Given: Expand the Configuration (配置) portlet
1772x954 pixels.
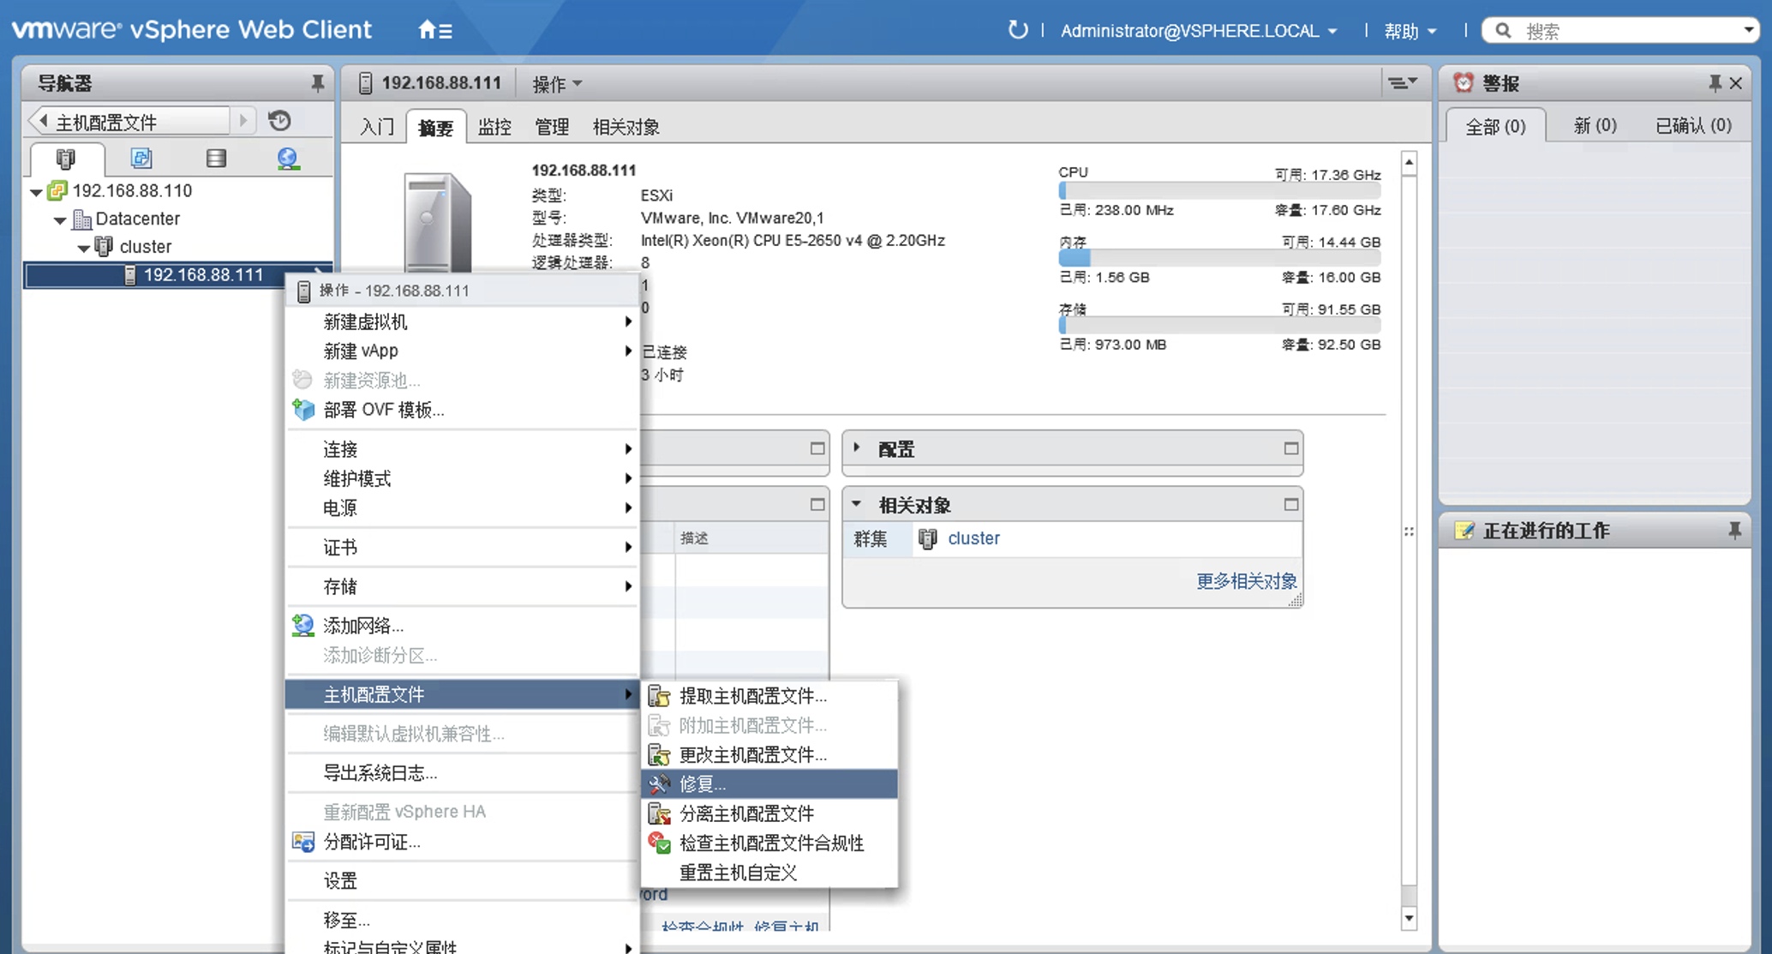Looking at the screenshot, I should pos(857,447).
